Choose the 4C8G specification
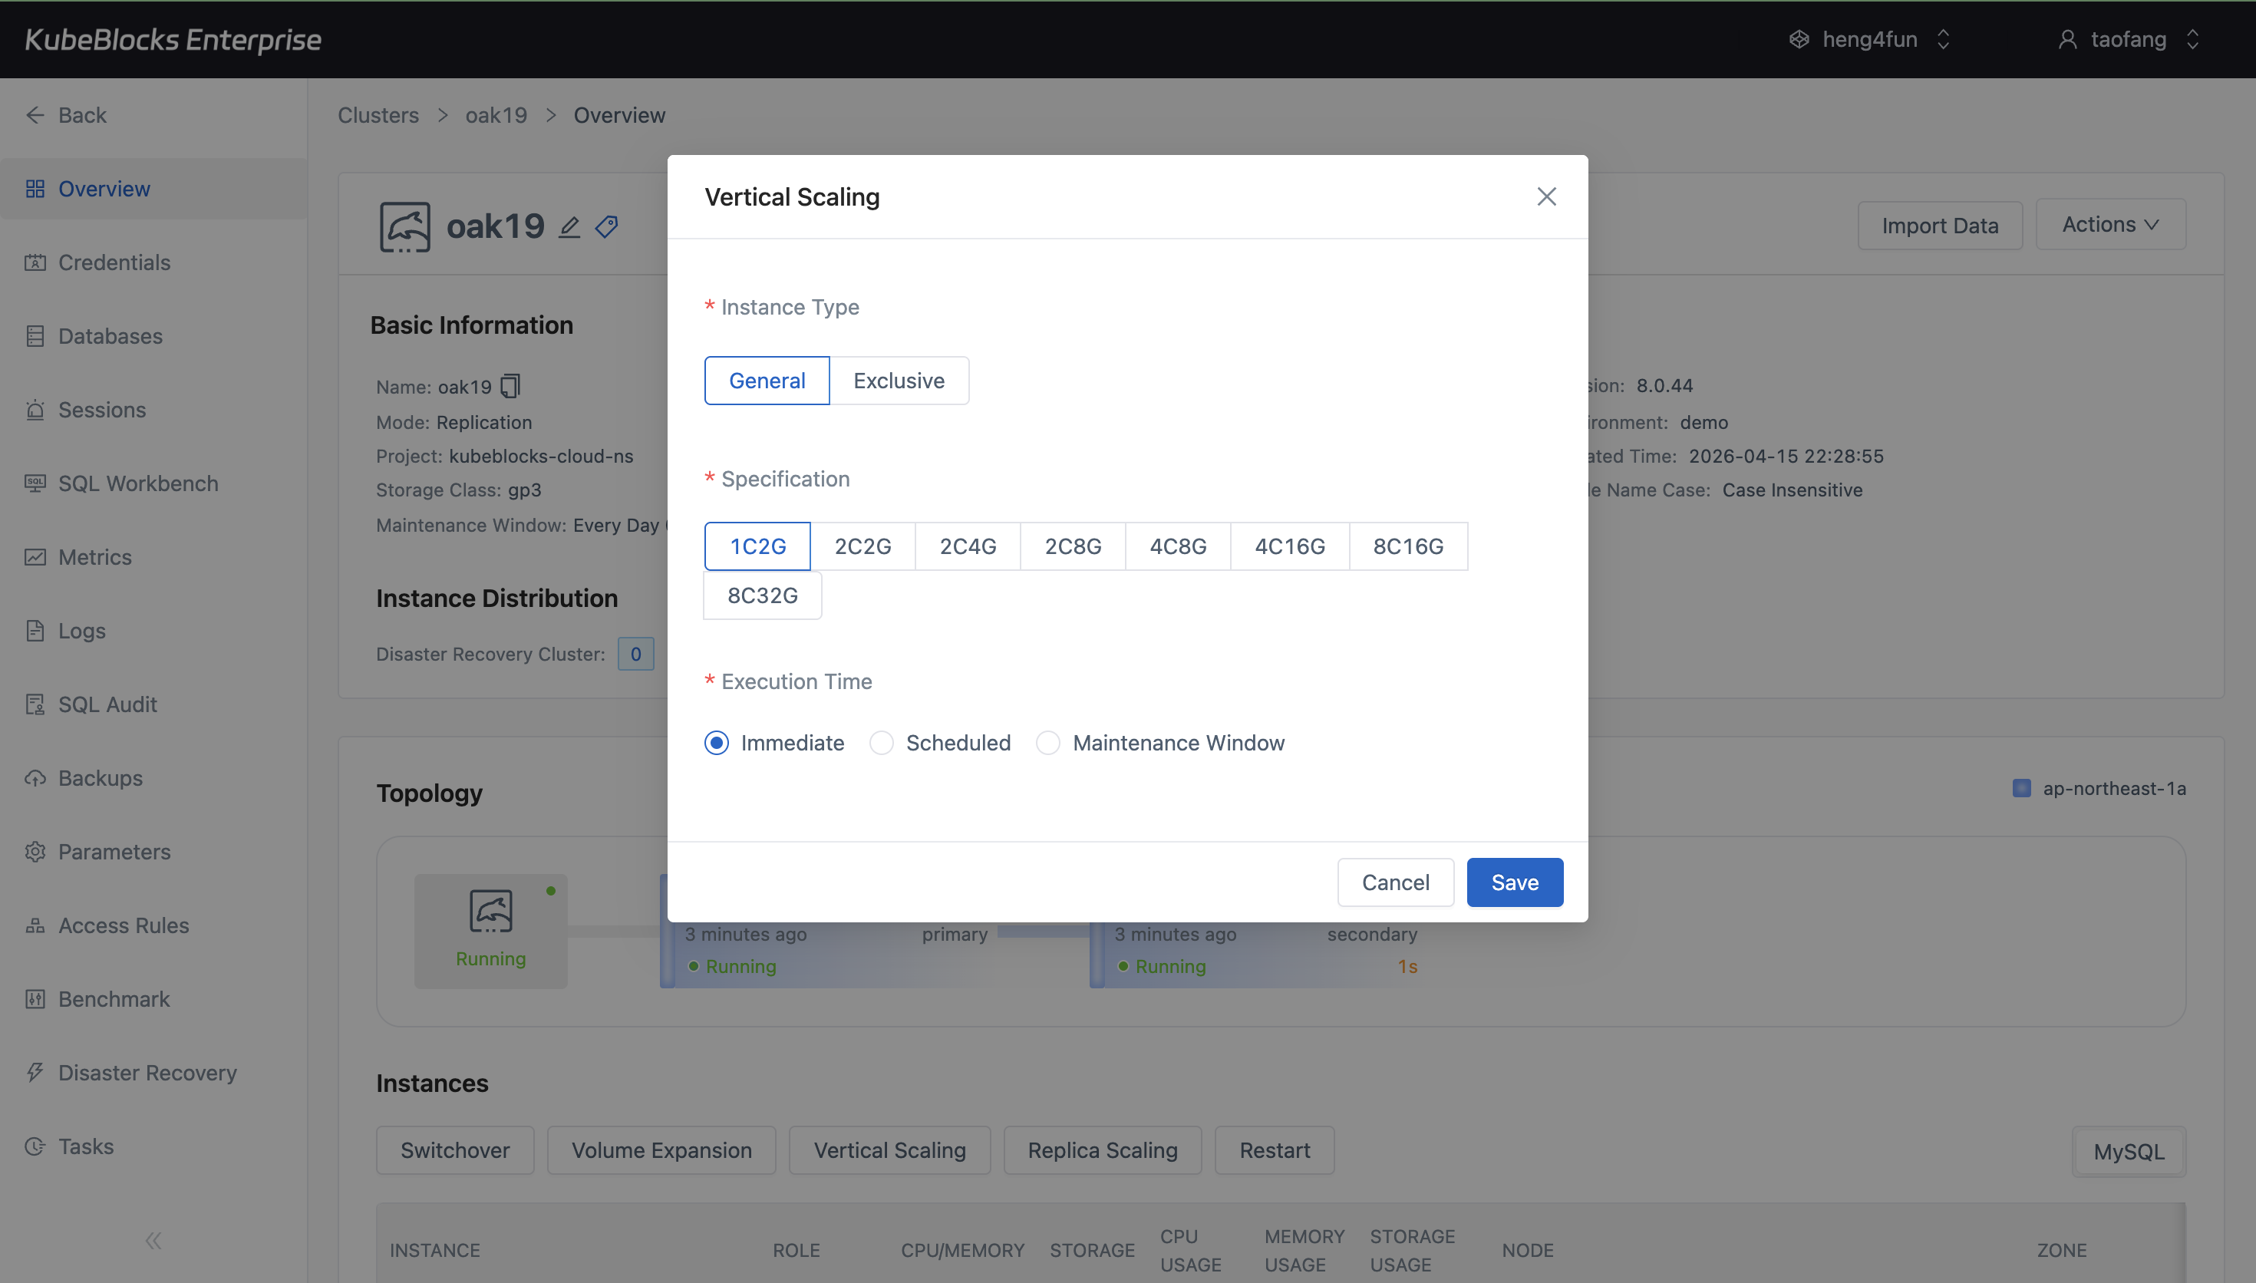Screen dimensions: 2256x1283 point(1178,546)
